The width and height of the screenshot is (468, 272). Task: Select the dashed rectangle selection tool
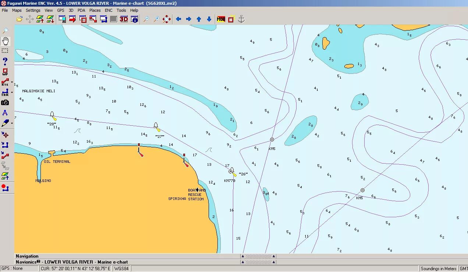(x=5, y=51)
